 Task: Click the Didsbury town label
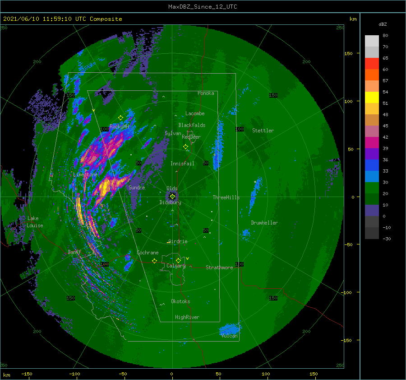coord(171,202)
